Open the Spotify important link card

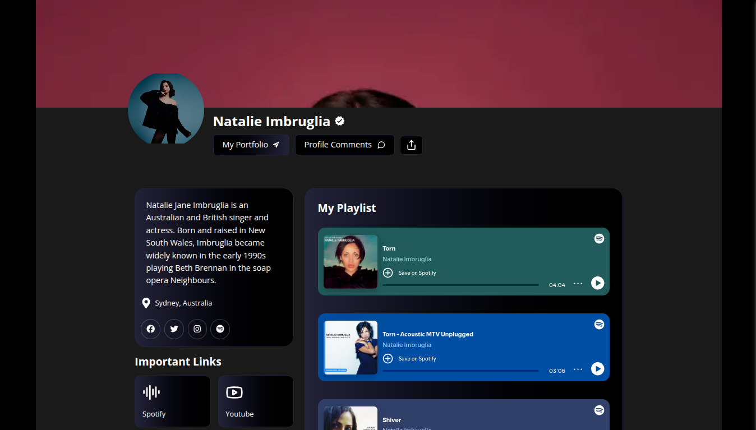173,401
